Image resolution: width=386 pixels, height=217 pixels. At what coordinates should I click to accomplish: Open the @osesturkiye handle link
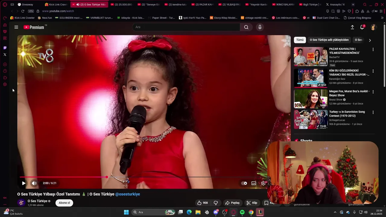(x=128, y=194)
